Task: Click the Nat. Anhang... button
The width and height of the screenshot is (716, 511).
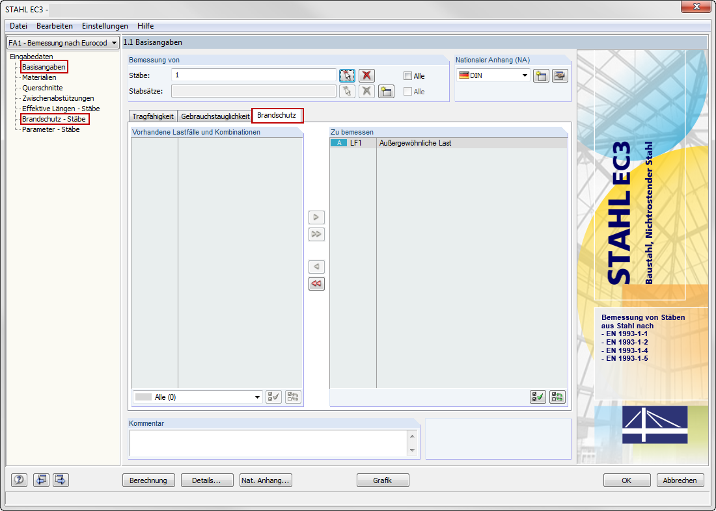Action: [x=266, y=480]
